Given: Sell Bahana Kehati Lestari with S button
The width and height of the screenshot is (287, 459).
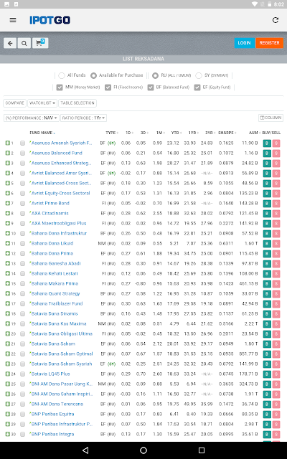Looking at the screenshot, I should click(x=276, y=274).
